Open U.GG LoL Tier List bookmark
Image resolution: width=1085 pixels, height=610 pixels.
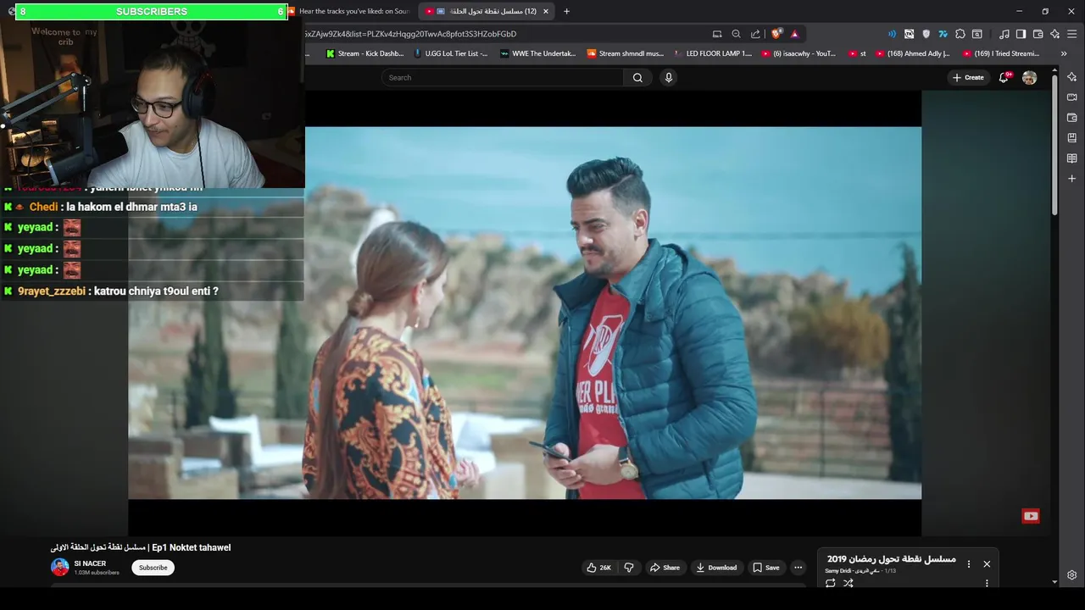tap(450, 53)
